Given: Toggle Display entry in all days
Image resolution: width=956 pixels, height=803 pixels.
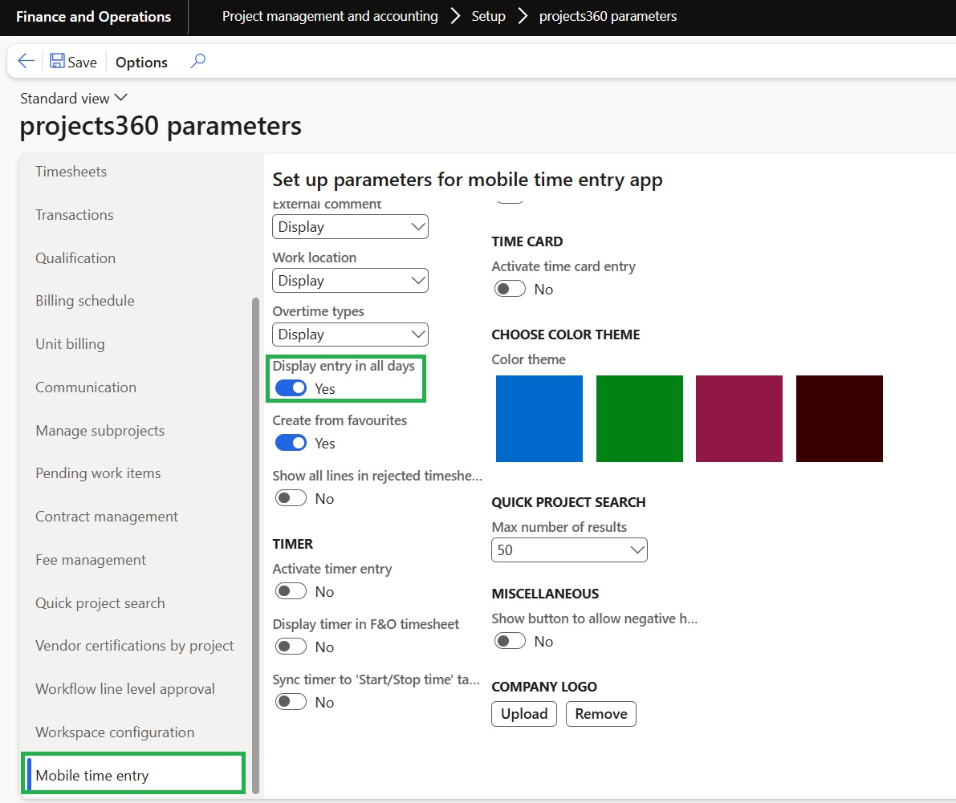Looking at the screenshot, I should coord(291,388).
